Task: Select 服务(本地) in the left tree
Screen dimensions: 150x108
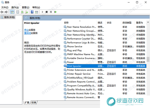Action: pos(8,17)
